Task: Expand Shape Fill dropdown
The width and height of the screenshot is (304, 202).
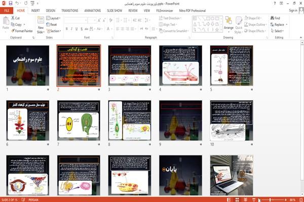Action: 253,18
